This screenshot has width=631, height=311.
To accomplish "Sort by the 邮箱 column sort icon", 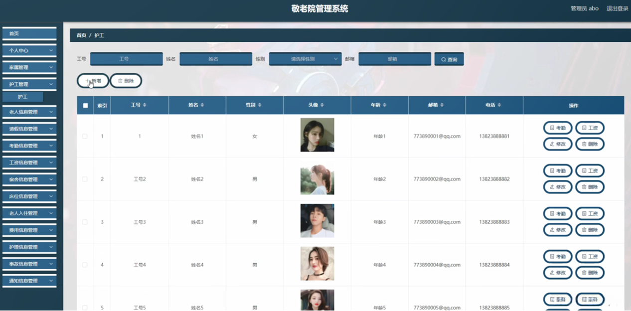I will click(x=442, y=105).
